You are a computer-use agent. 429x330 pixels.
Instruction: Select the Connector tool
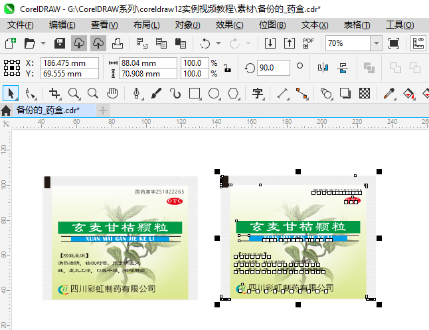click(x=301, y=93)
